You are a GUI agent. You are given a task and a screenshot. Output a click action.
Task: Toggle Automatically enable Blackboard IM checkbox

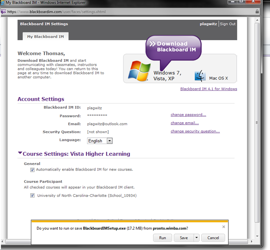32,170
